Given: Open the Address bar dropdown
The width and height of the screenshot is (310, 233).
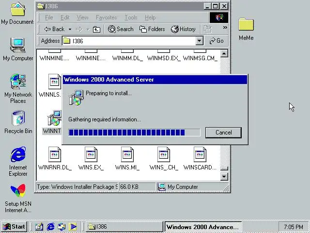Looking at the screenshot, I should 199,41.
